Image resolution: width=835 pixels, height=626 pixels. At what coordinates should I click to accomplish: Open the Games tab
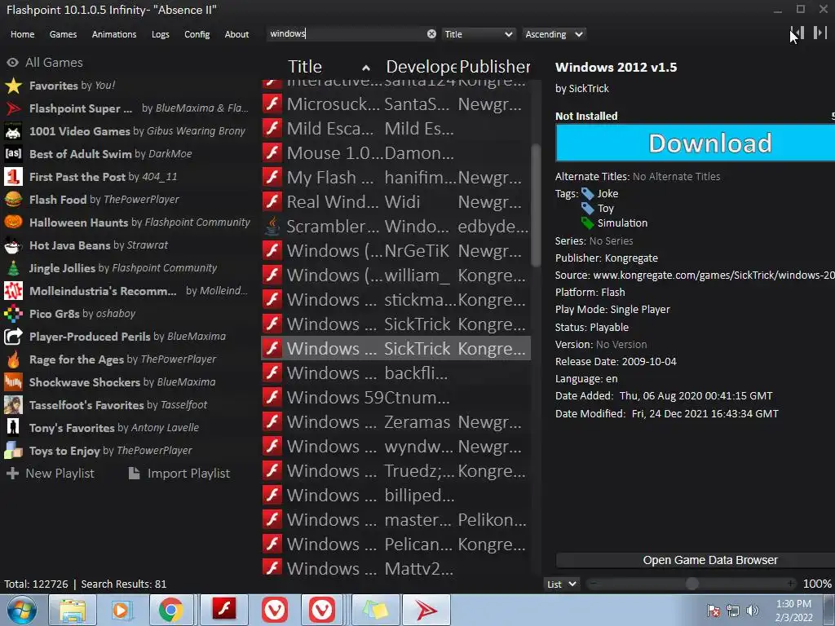coord(63,34)
